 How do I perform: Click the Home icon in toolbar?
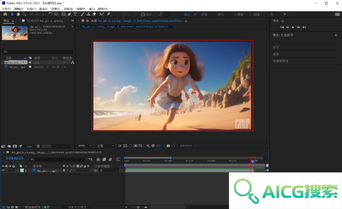5,14
